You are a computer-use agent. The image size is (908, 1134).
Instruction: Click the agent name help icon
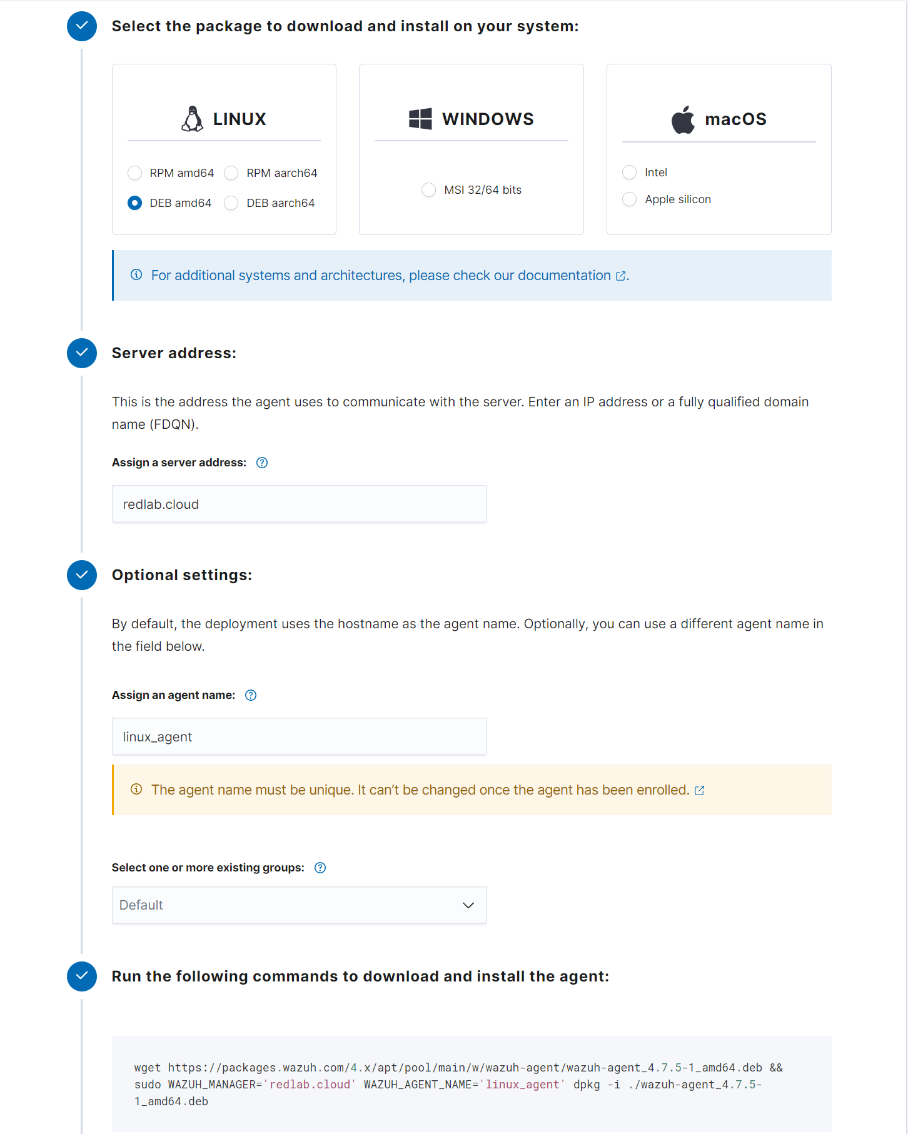point(251,695)
